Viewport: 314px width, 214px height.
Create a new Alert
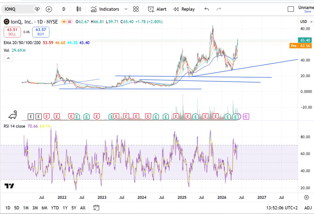[157, 9]
